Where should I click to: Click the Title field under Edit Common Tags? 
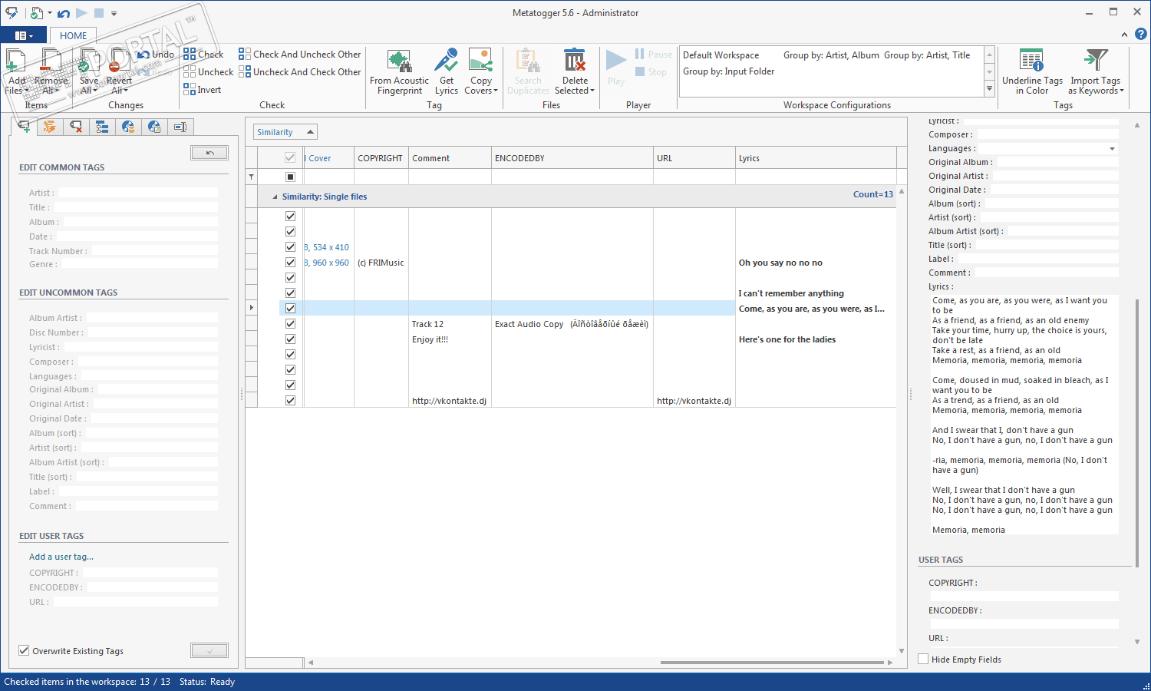tap(137, 207)
